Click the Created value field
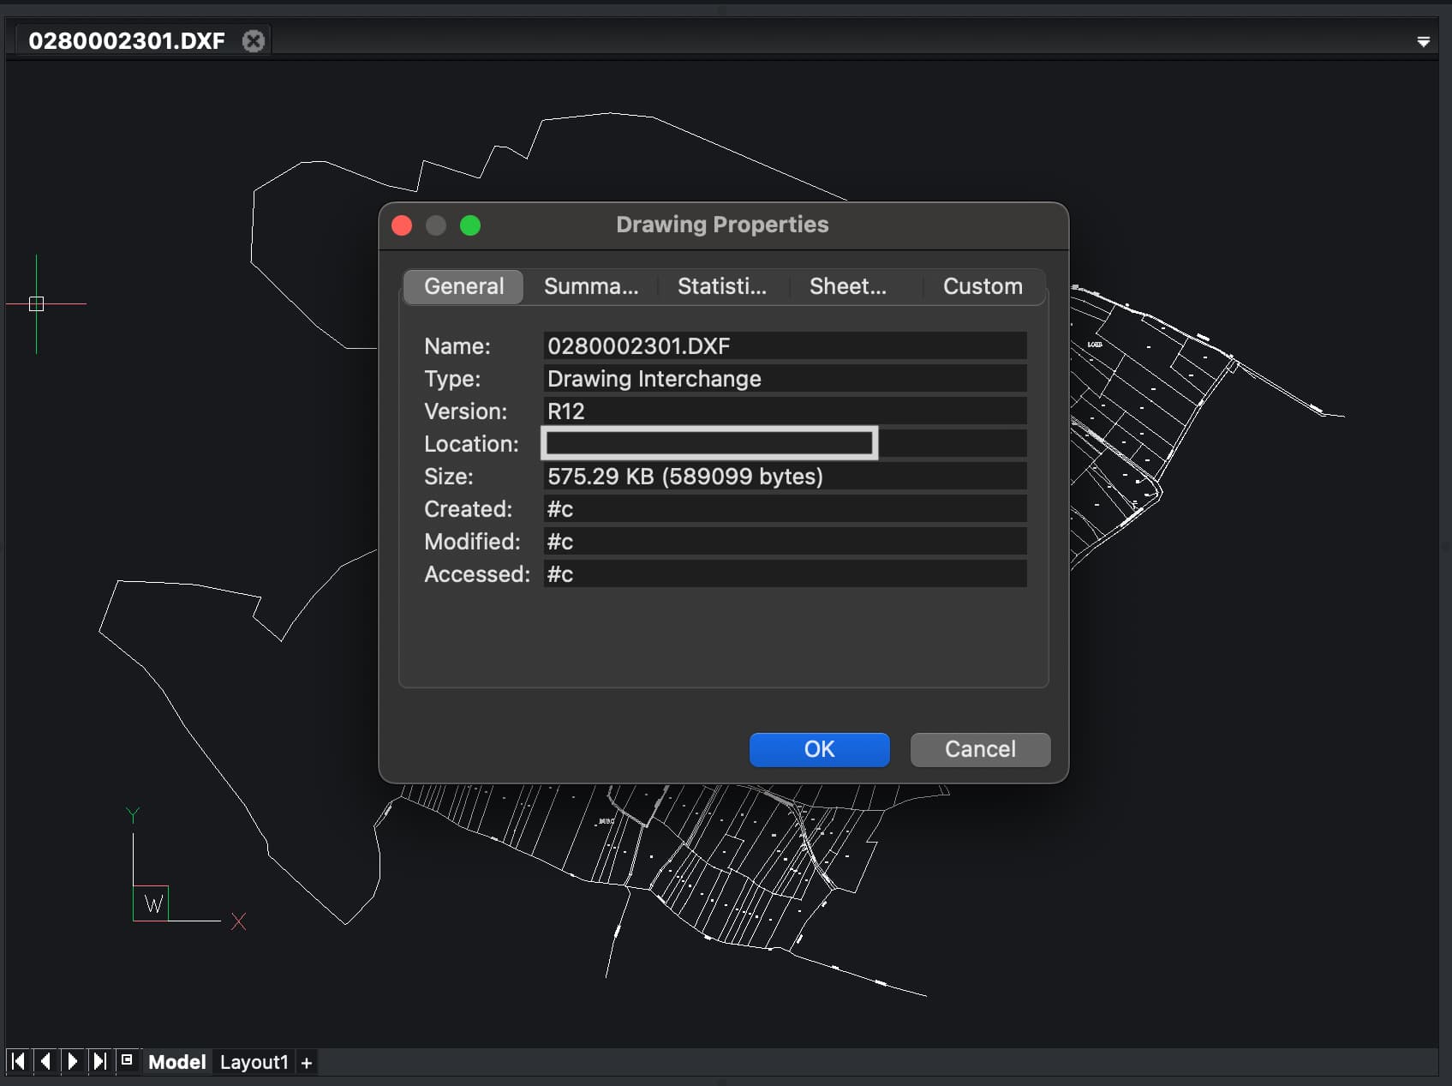Viewport: 1452px width, 1086px height. click(785, 508)
